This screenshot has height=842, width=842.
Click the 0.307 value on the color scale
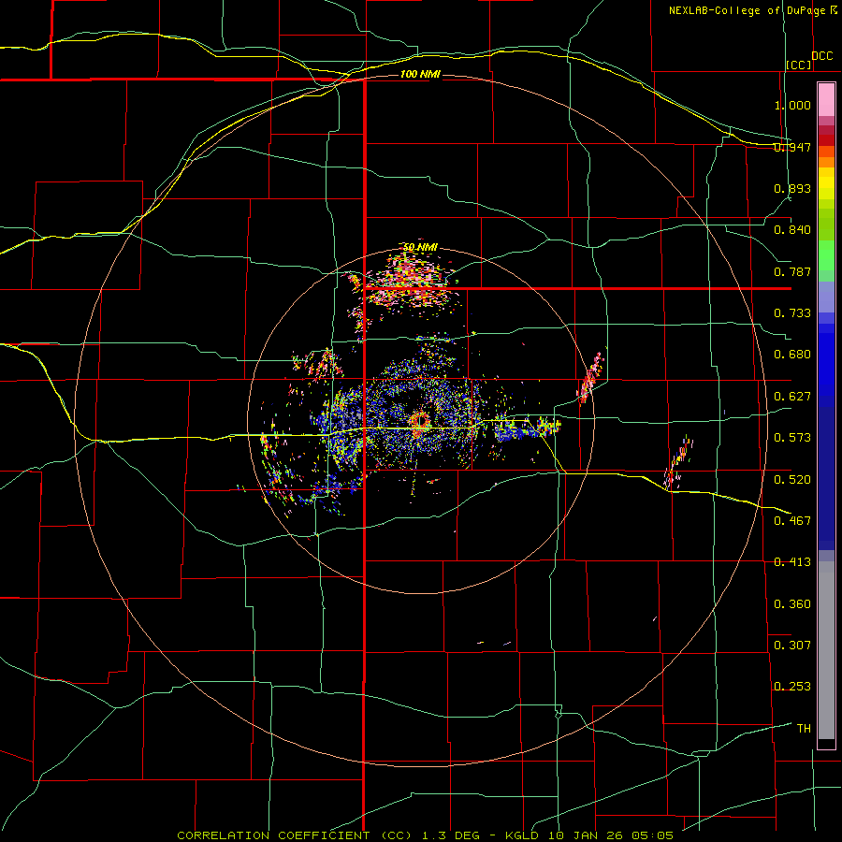click(792, 646)
